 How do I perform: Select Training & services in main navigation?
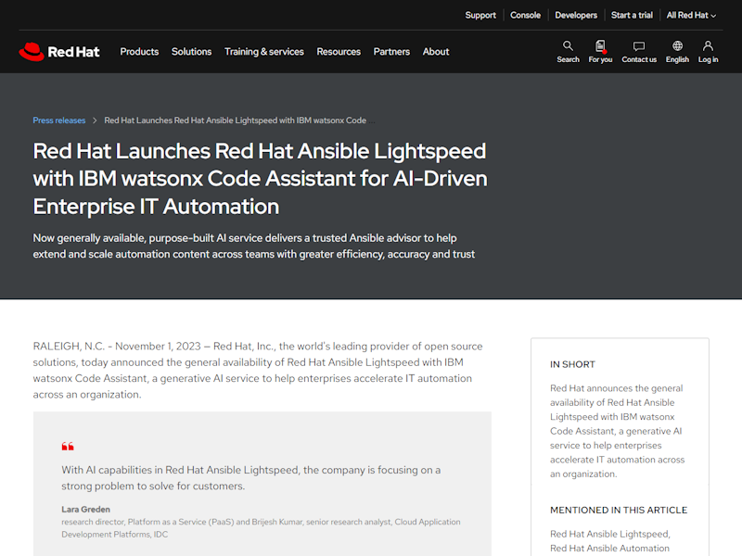[x=264, y=52]
